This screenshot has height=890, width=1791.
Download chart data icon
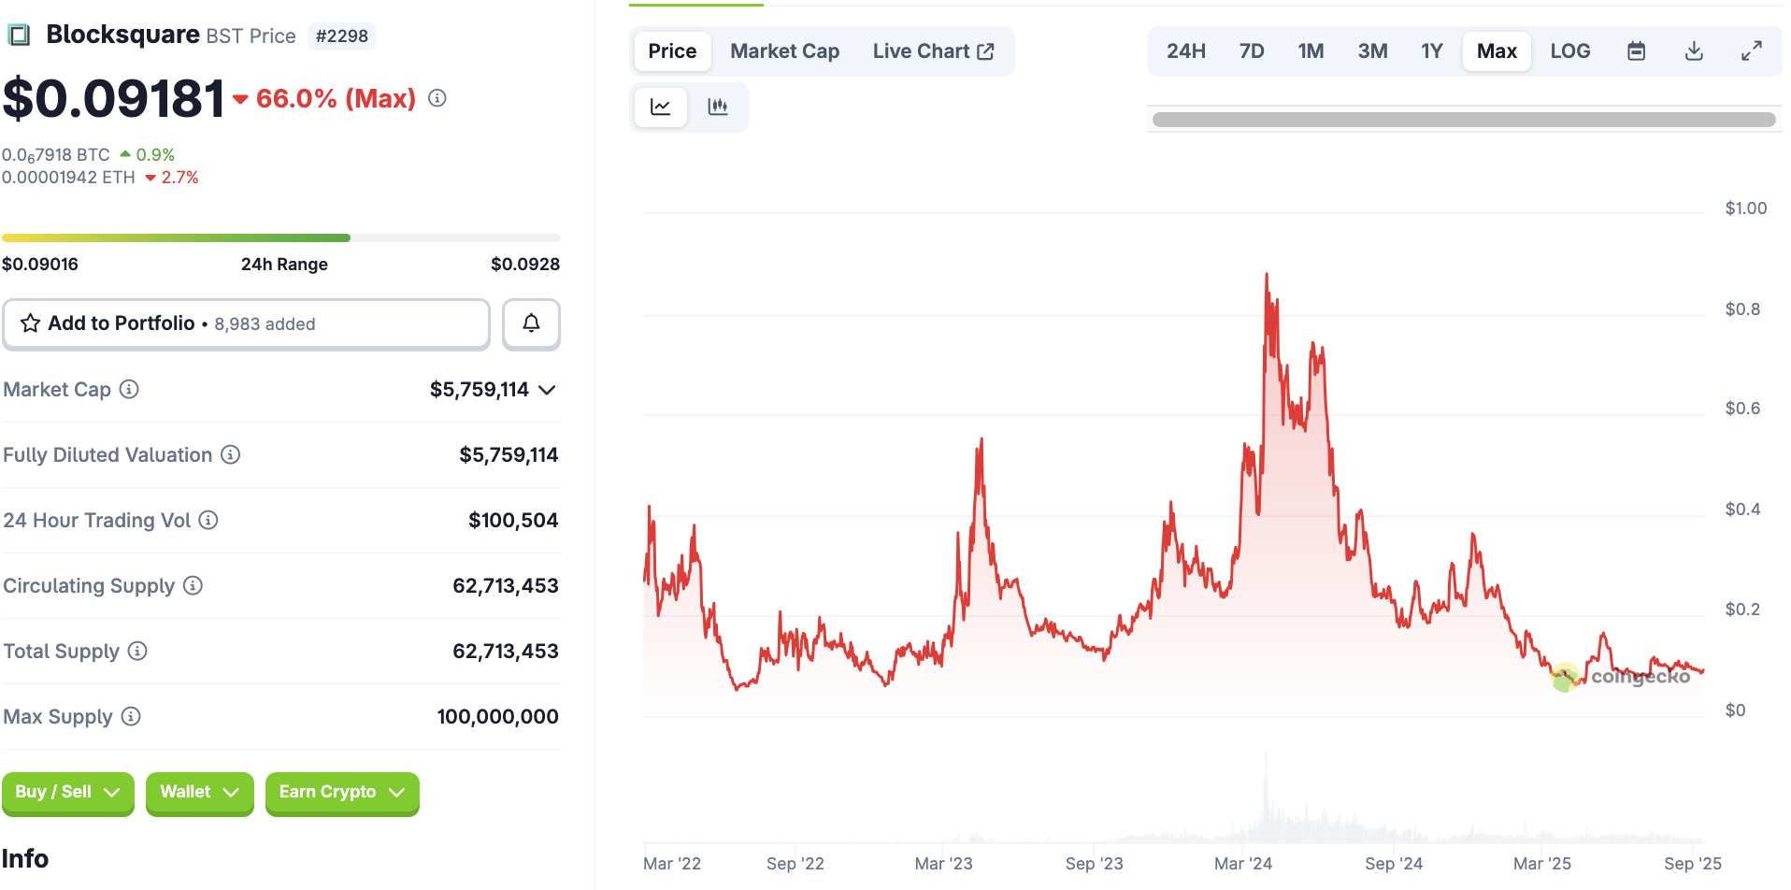coord(1694,51)
